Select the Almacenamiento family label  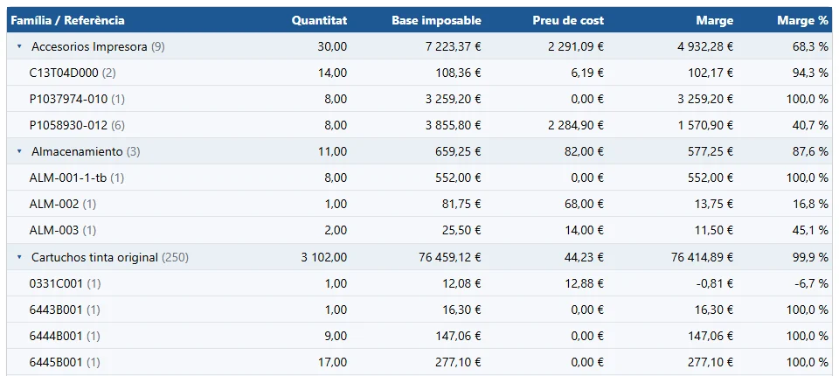[77, 151]
